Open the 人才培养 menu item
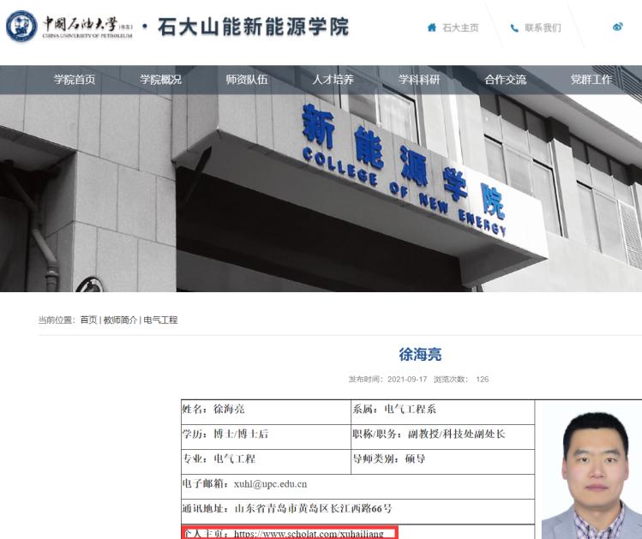Viewport: 642px width, 539px height. click(x=333, y=80)
